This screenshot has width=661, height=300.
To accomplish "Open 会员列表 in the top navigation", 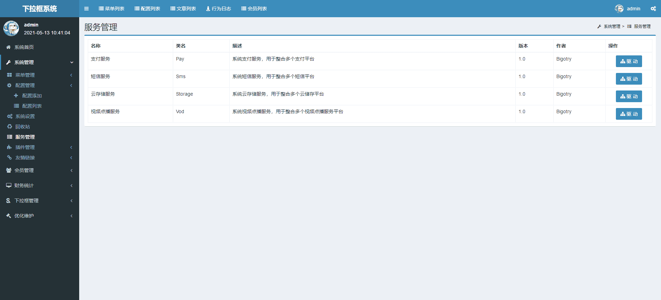I will [x=254, y=9].
